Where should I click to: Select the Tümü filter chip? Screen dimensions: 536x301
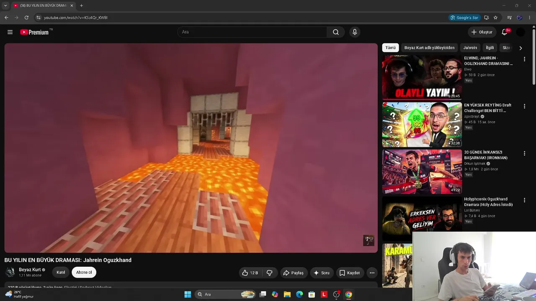pos(390,48)
